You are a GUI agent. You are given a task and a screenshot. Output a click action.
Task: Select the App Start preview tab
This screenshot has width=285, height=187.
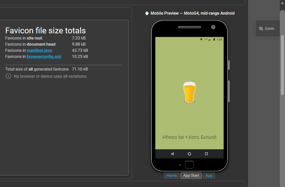click(x=191, y=176)
